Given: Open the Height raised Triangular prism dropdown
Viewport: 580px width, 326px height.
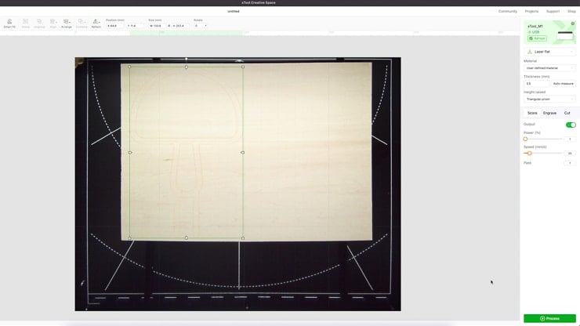Looking at the screenshot, I should pos(550,100).
